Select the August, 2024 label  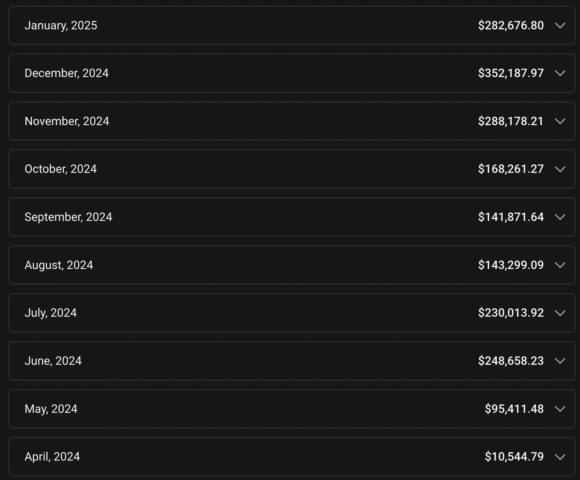click(x=59, y=265)
